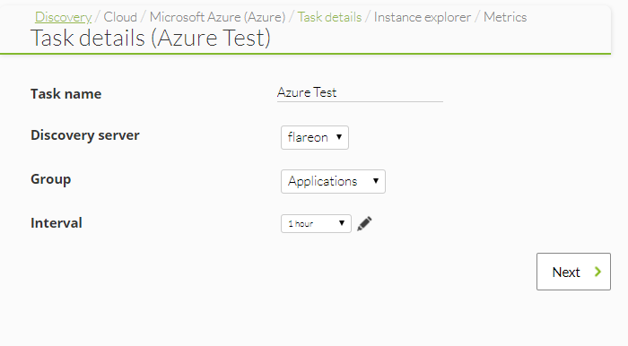Jump to the Instance explorer breadcrumb step
This screenshot has height=346, width=628.
(423, 17)
